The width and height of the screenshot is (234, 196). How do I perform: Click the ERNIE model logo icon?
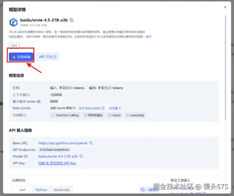tap(14, 22)
